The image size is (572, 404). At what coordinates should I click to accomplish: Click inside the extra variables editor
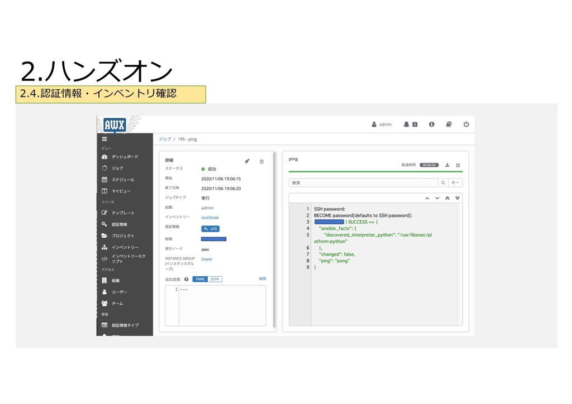(222, 306)
